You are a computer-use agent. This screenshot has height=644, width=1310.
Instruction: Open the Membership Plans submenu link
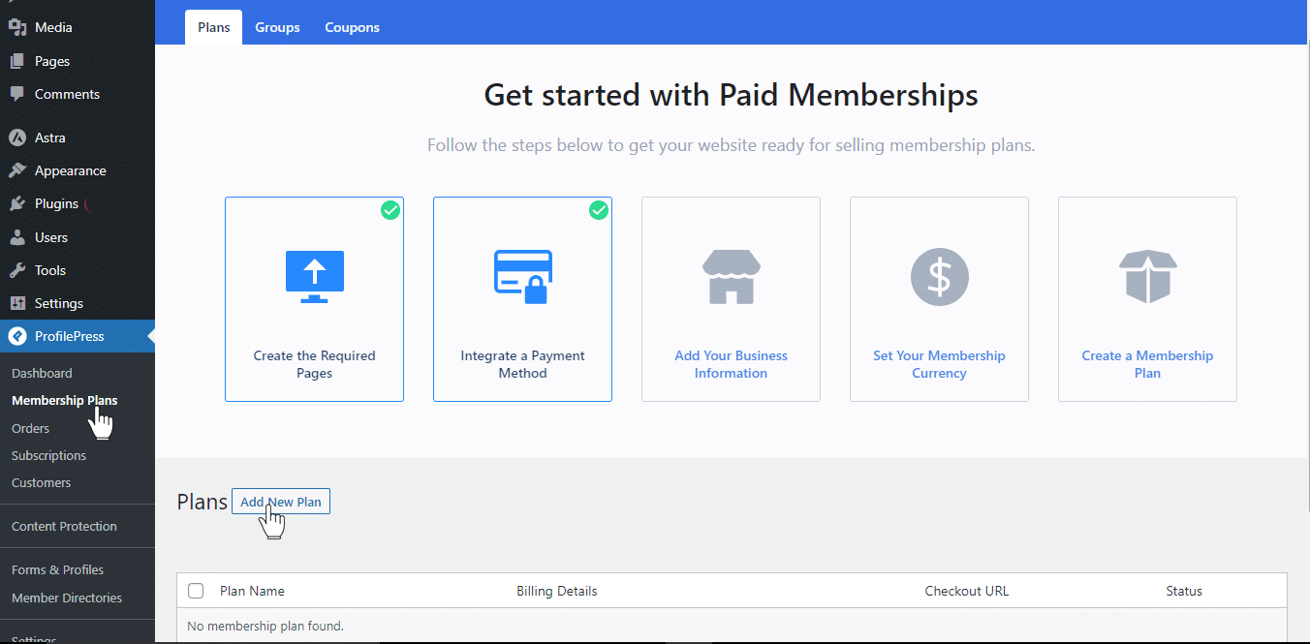tap(65, 400)
